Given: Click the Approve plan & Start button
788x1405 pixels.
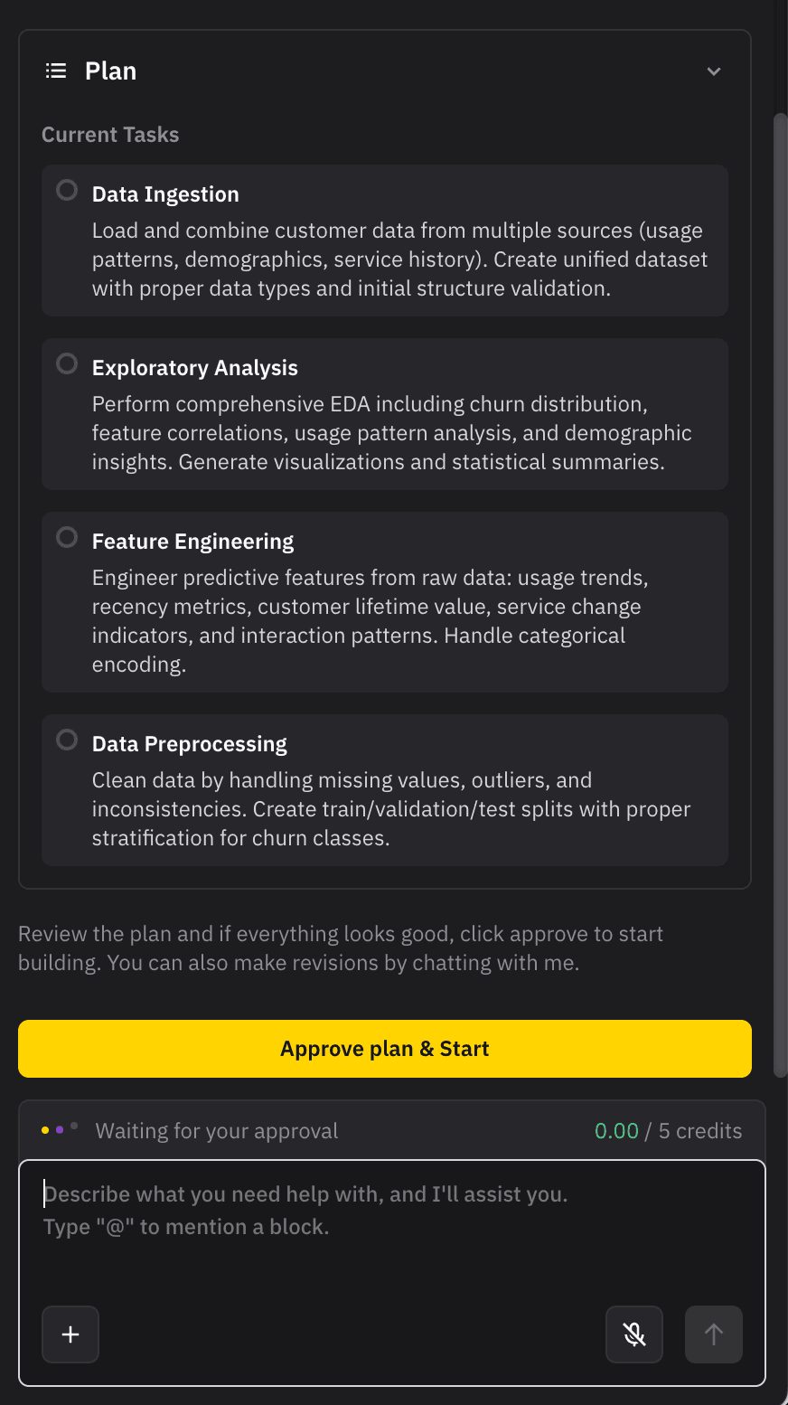Looking at the screenshot, I should point(384,1048).
